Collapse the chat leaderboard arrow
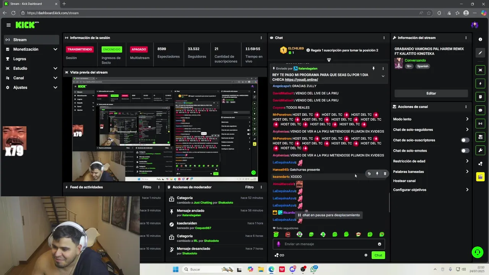 329,60
